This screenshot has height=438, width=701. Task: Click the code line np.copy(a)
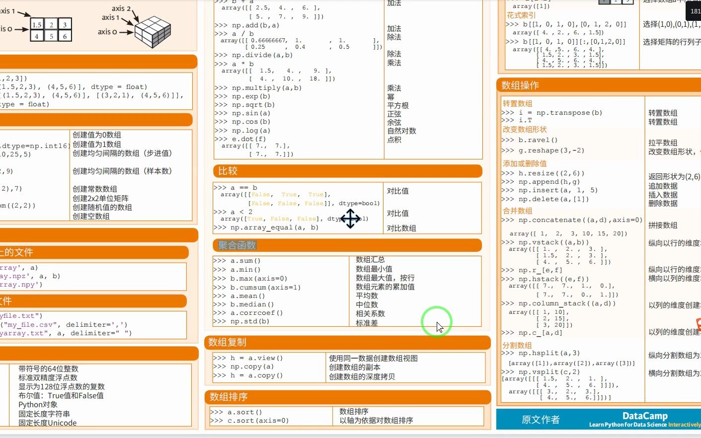(x=243, y=366)
